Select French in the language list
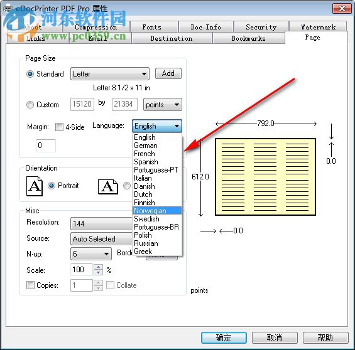This screenshot has height=350, width=355. tap(157, 154)
